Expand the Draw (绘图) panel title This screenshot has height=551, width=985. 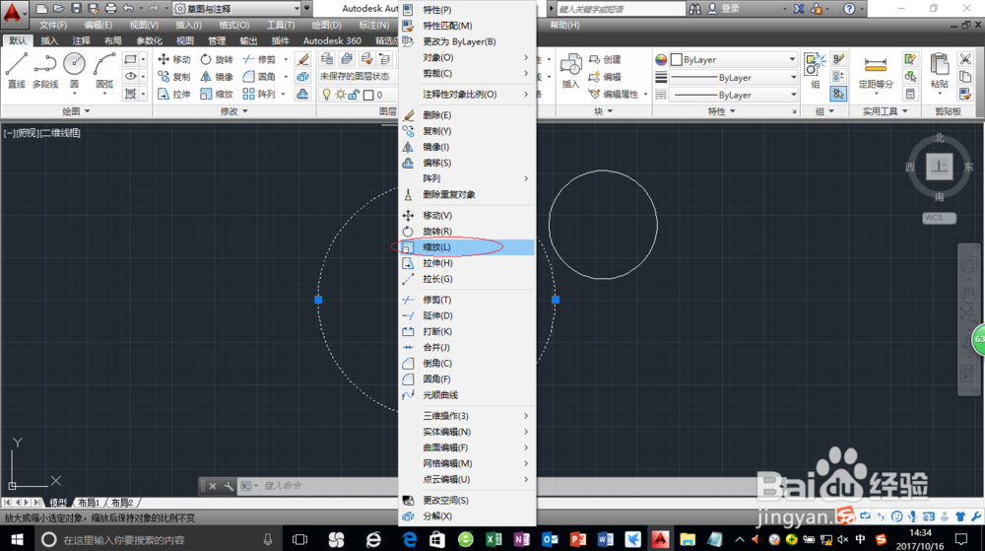pyautogui.click(x=76, y=111)
